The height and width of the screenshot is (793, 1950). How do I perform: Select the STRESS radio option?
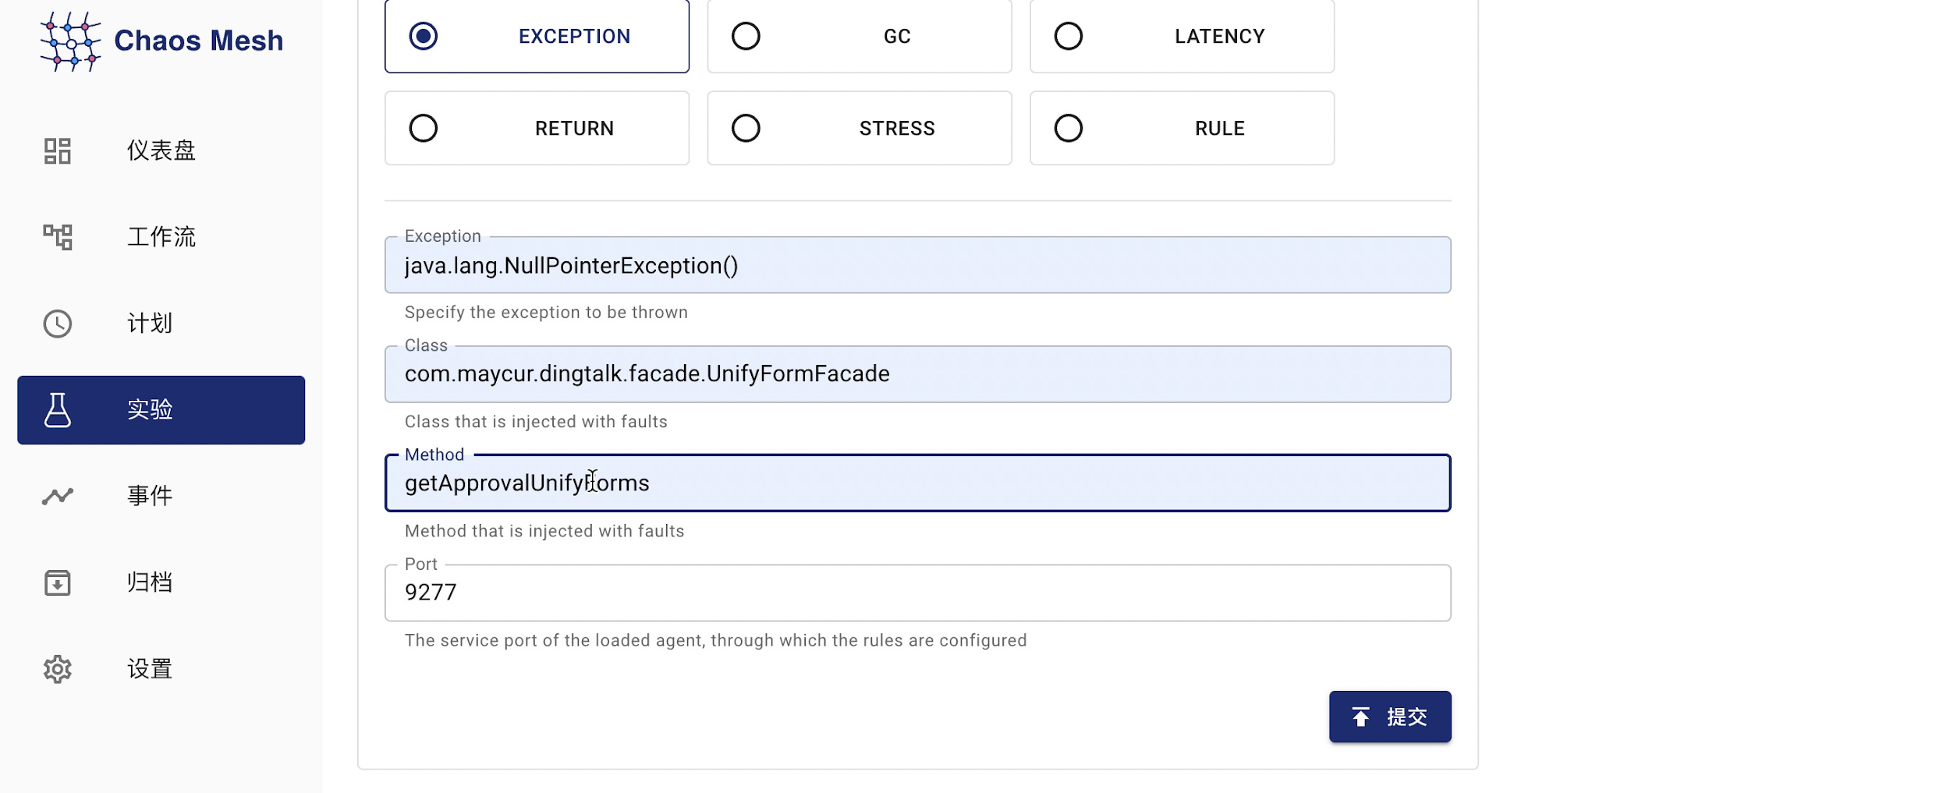click(x=746, y=128)
